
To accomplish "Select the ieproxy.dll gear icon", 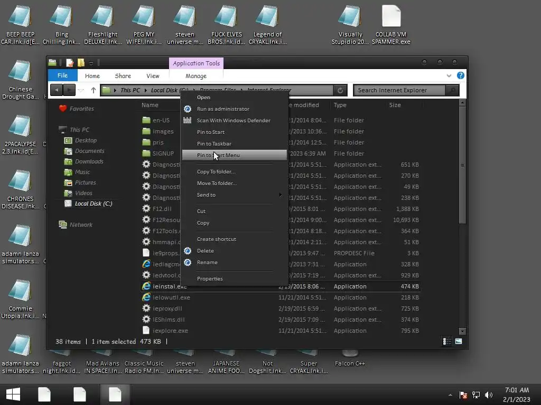I will tap(146, 308).
